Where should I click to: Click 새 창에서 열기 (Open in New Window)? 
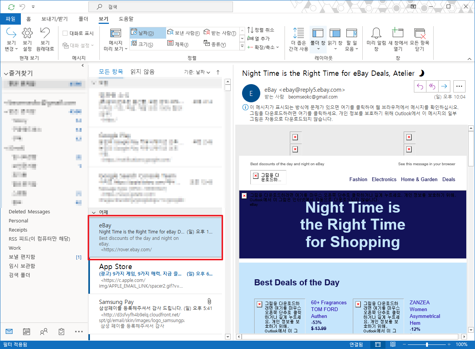[x=398, y=40]
